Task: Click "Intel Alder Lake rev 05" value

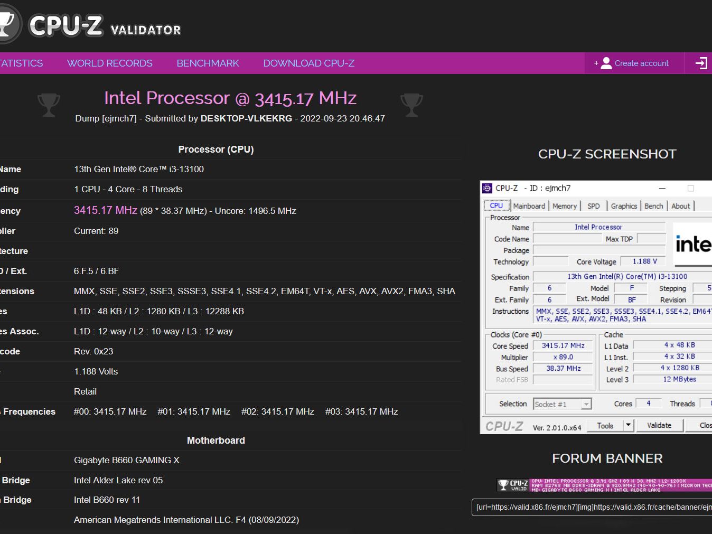Action: click(x=118, y=481)
